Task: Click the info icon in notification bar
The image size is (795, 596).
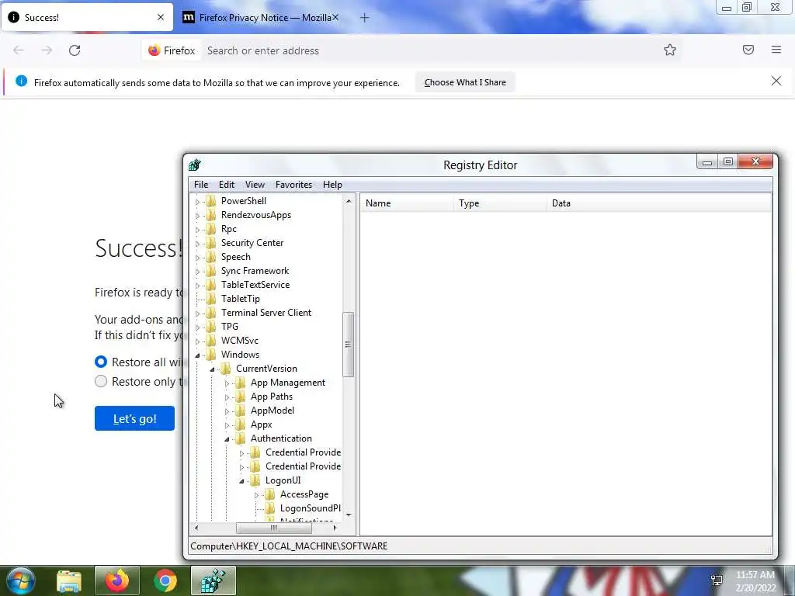Action: pos(21,81)
